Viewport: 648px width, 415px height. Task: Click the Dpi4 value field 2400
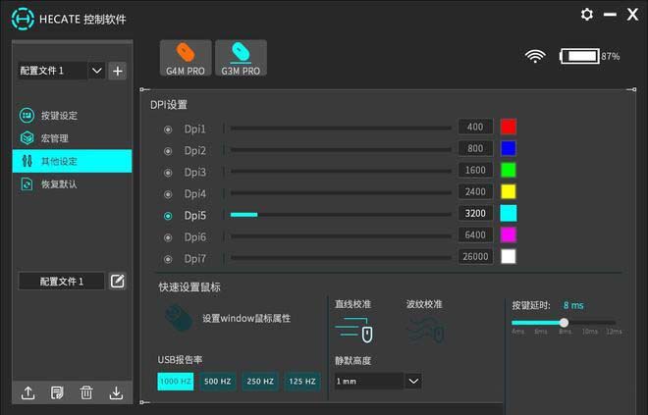(x=475, y=191)
